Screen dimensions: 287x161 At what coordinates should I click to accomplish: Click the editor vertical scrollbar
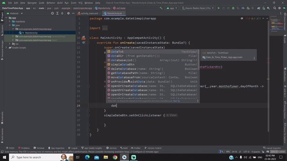pos(268,76)
